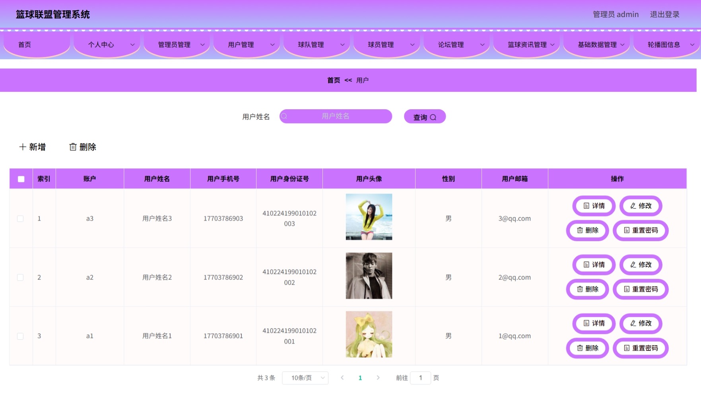Click 重置密码 for user a2
This screenshot has height=398, width=701.
coord(641,289)
